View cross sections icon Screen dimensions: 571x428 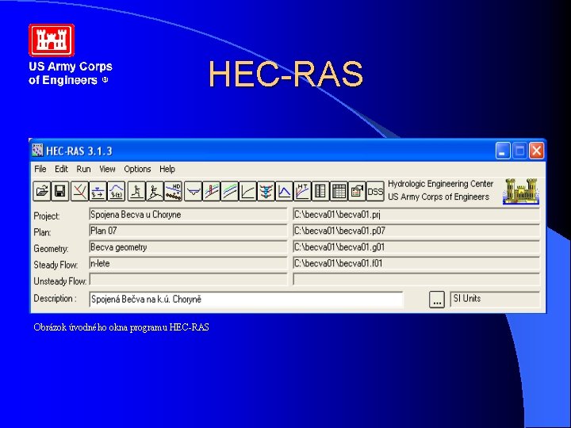coord(194,191)
